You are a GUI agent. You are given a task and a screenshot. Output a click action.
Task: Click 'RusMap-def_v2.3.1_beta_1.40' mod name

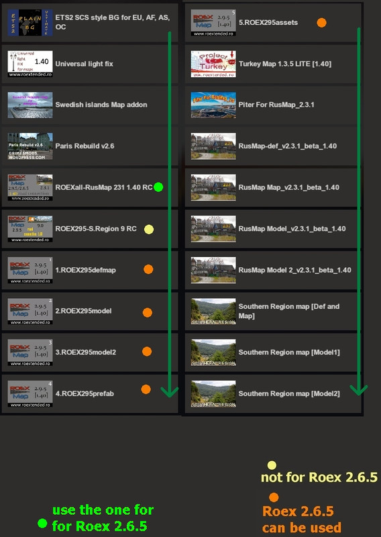(288, 146)
